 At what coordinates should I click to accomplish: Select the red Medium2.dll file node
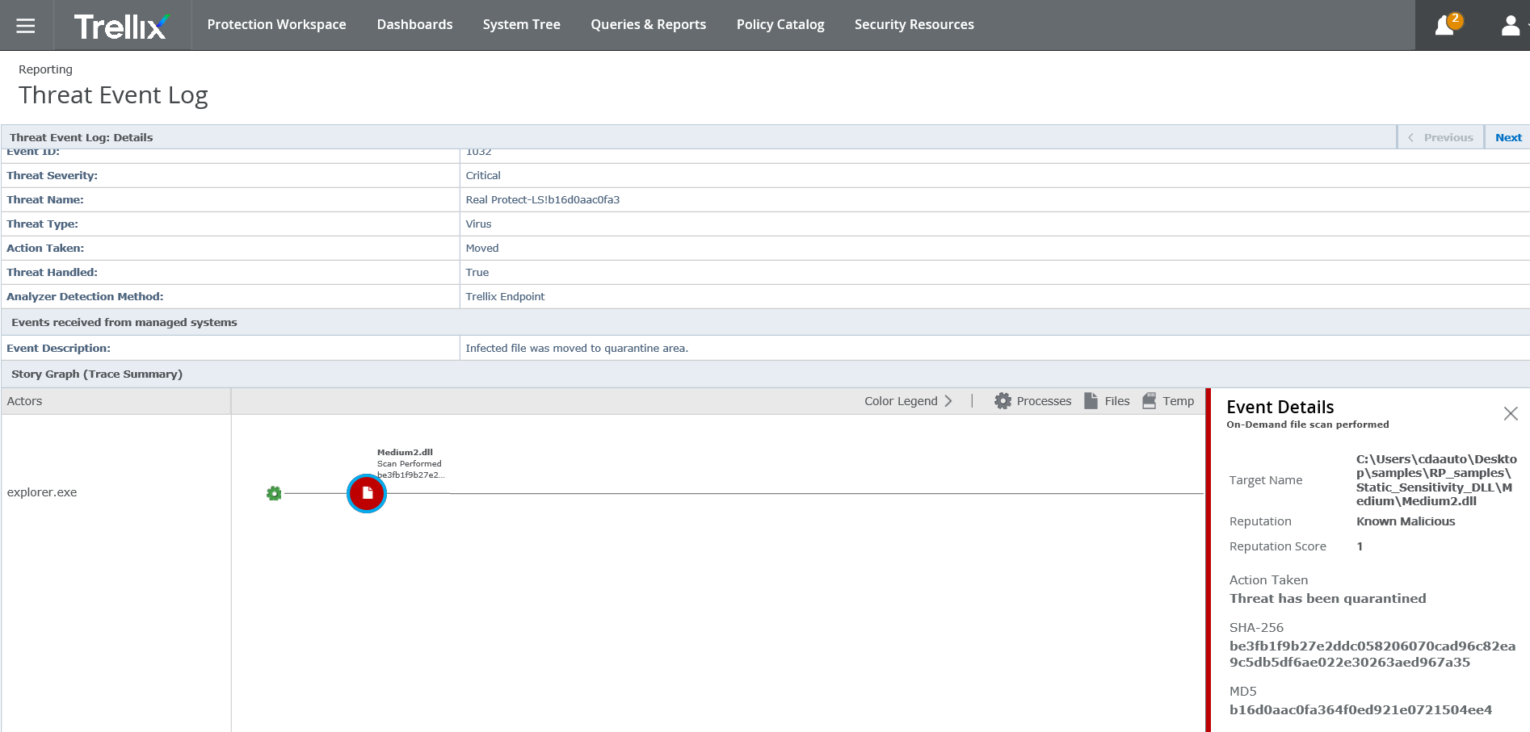tap(367, 493)
